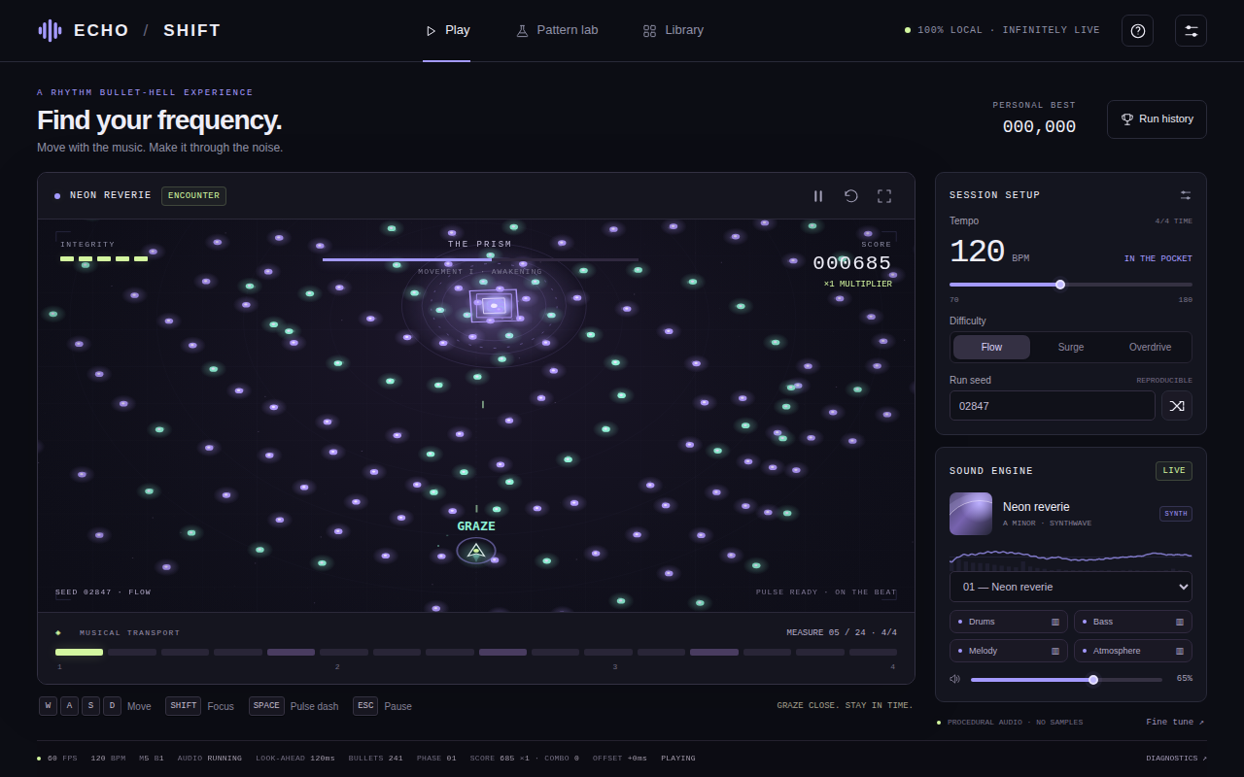Click the SPACE key hint
This screenshot has height=777, width=1244.
pyautogui.click(x=266, y=706)
